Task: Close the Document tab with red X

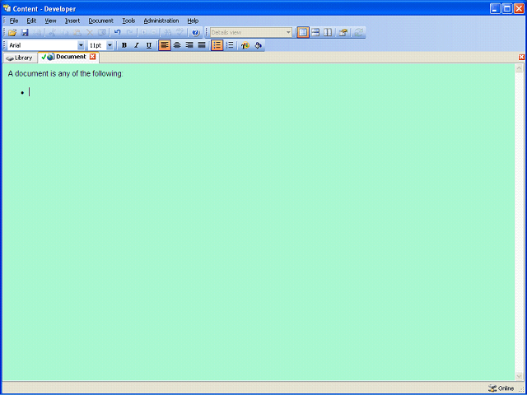Action: point(92,57)
